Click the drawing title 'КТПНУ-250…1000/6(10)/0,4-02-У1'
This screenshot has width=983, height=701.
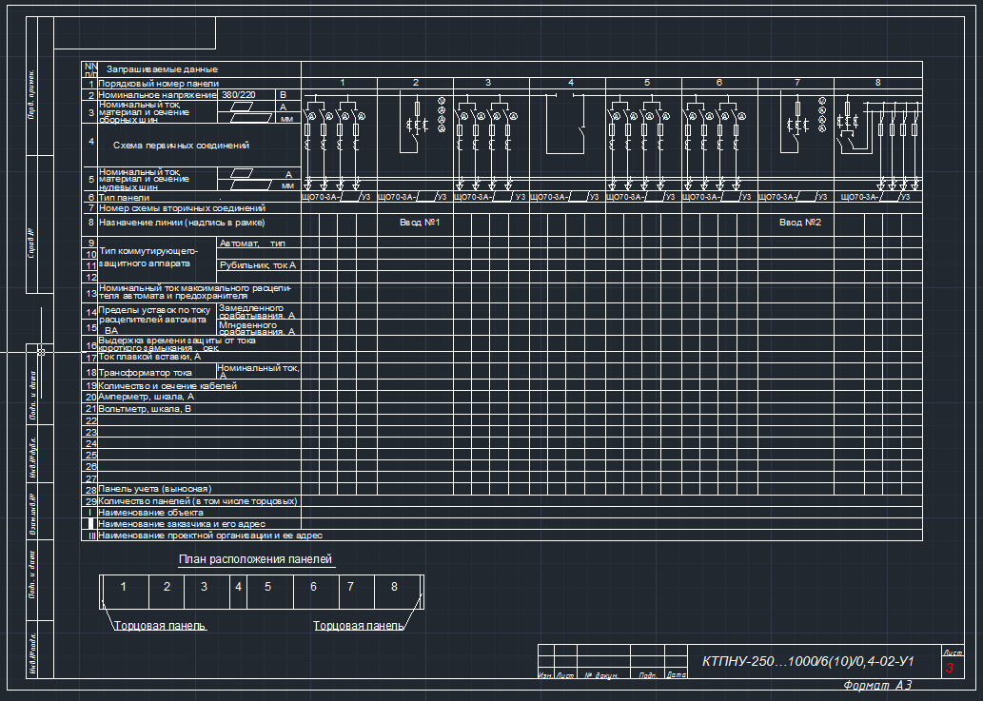tap(808, 662)
